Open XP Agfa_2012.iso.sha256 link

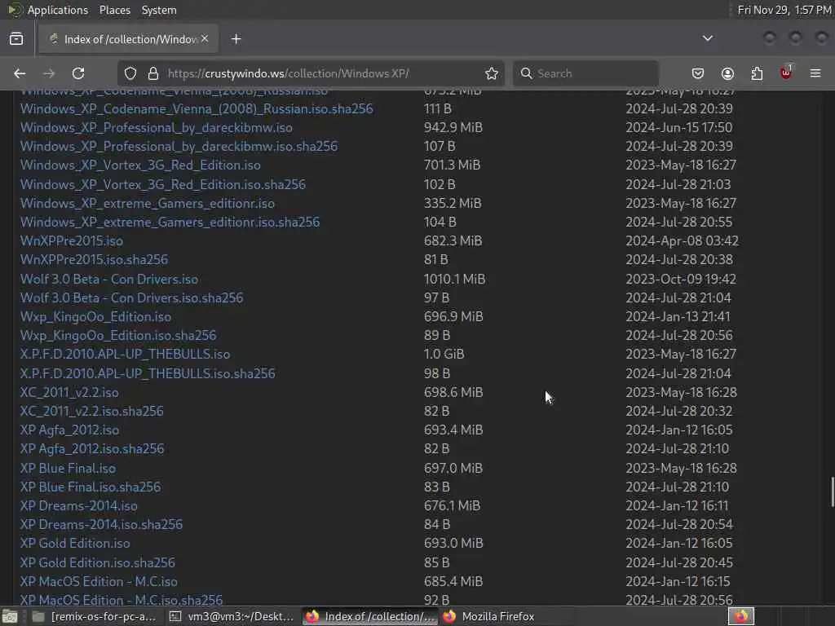tap(92, 449)
